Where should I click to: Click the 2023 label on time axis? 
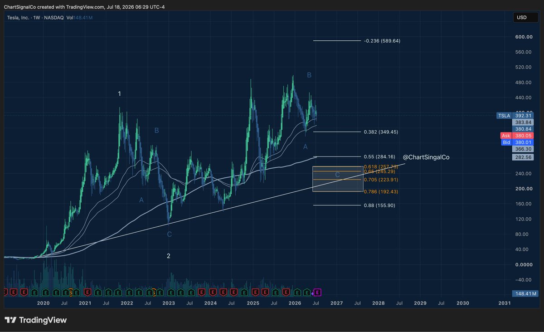coord(169,303)
